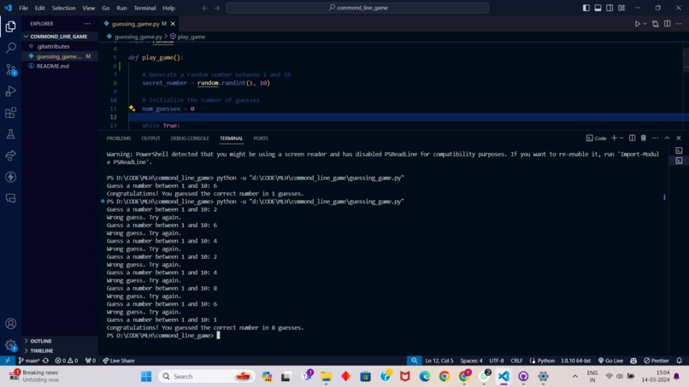
Task: Click Go Live in status bar
Action: pyautogui.click(x=610, y=361)
